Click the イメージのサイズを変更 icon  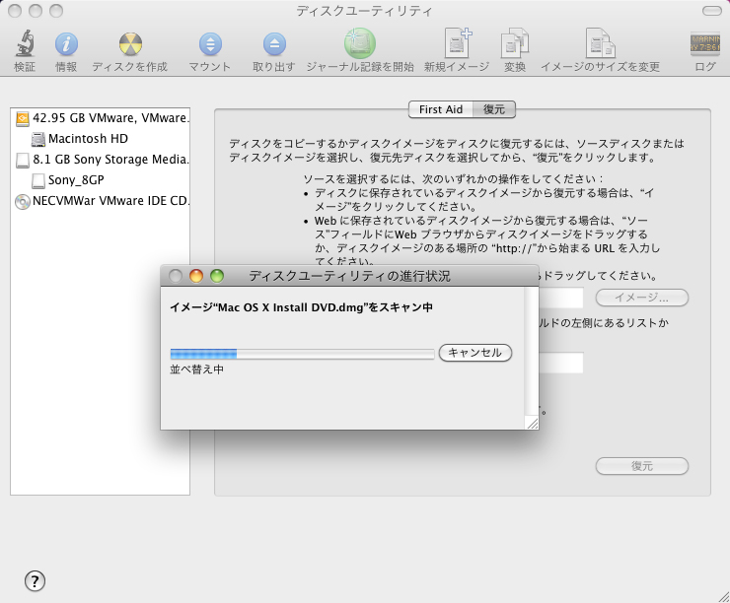pos(600,43)
